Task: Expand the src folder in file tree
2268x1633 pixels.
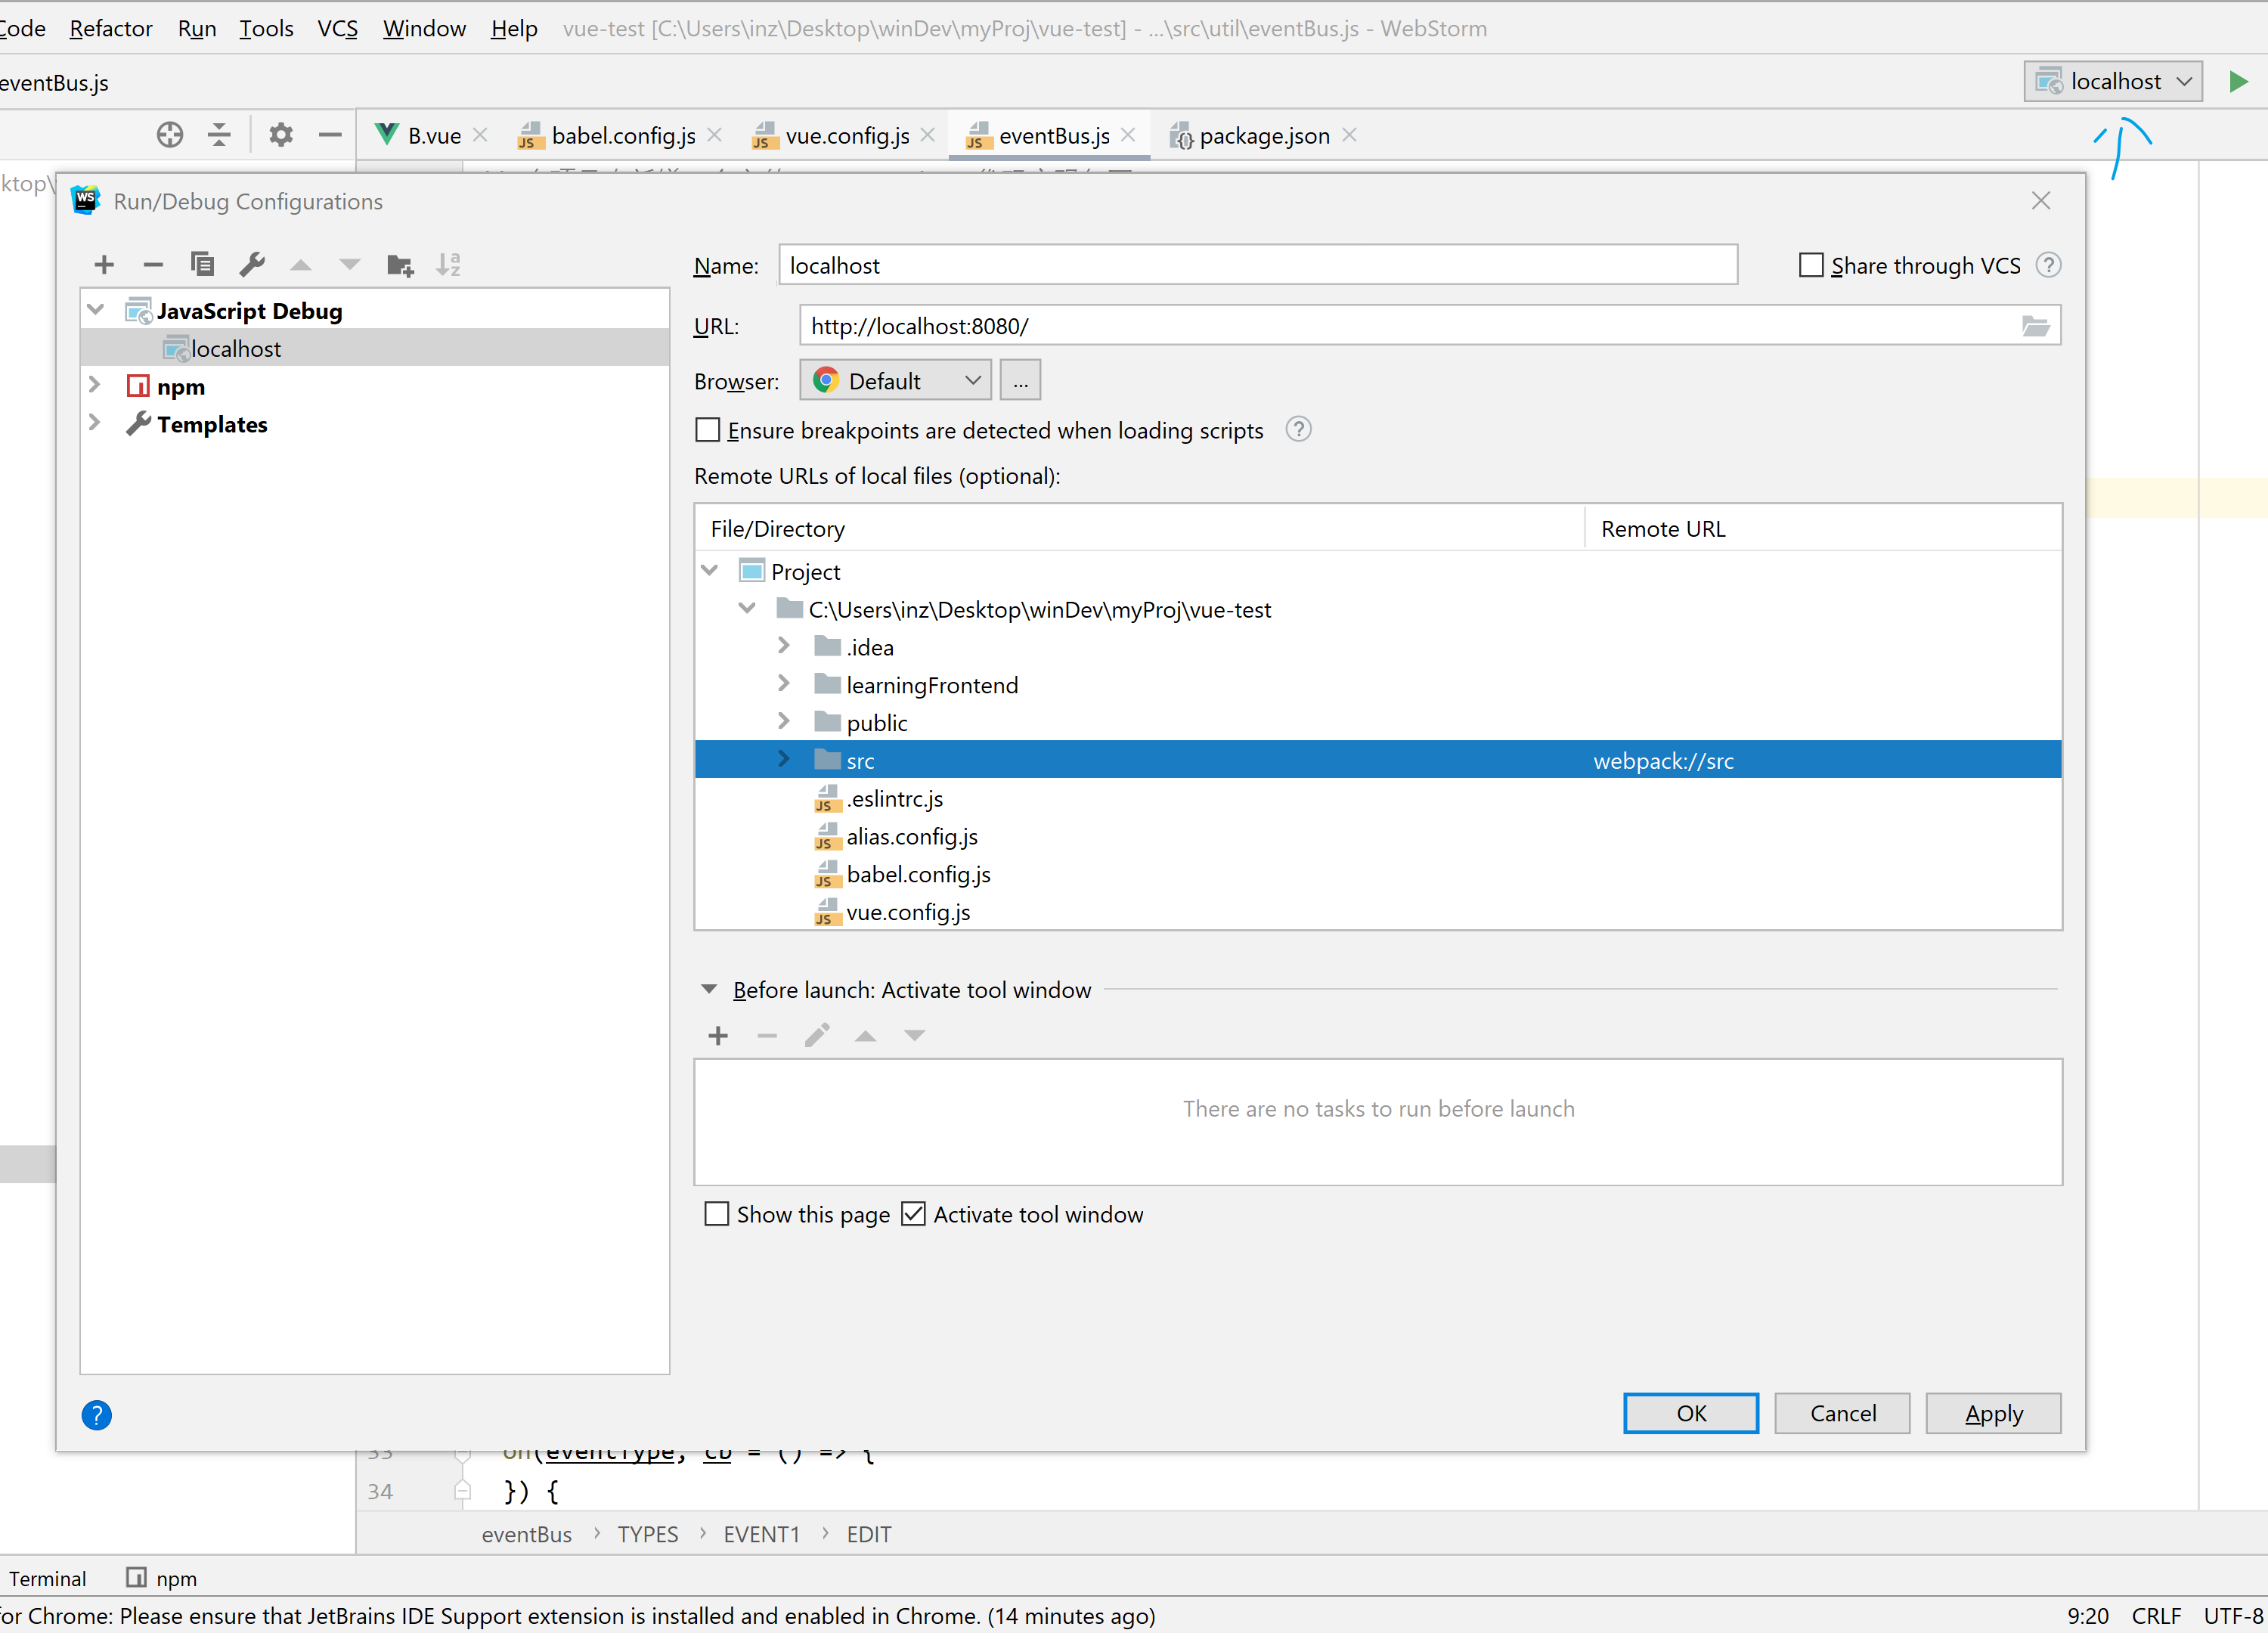Action: coord(784,759)
